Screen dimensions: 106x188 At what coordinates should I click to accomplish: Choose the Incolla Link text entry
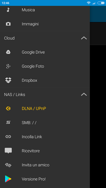point(32,137)
